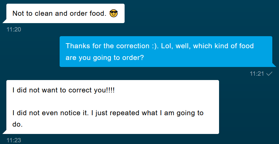Click the blank line between last message paragraphs
Image resolution: width=279 pixels, height=144 pixels.
pyautogui.click(x=113, y=101)
